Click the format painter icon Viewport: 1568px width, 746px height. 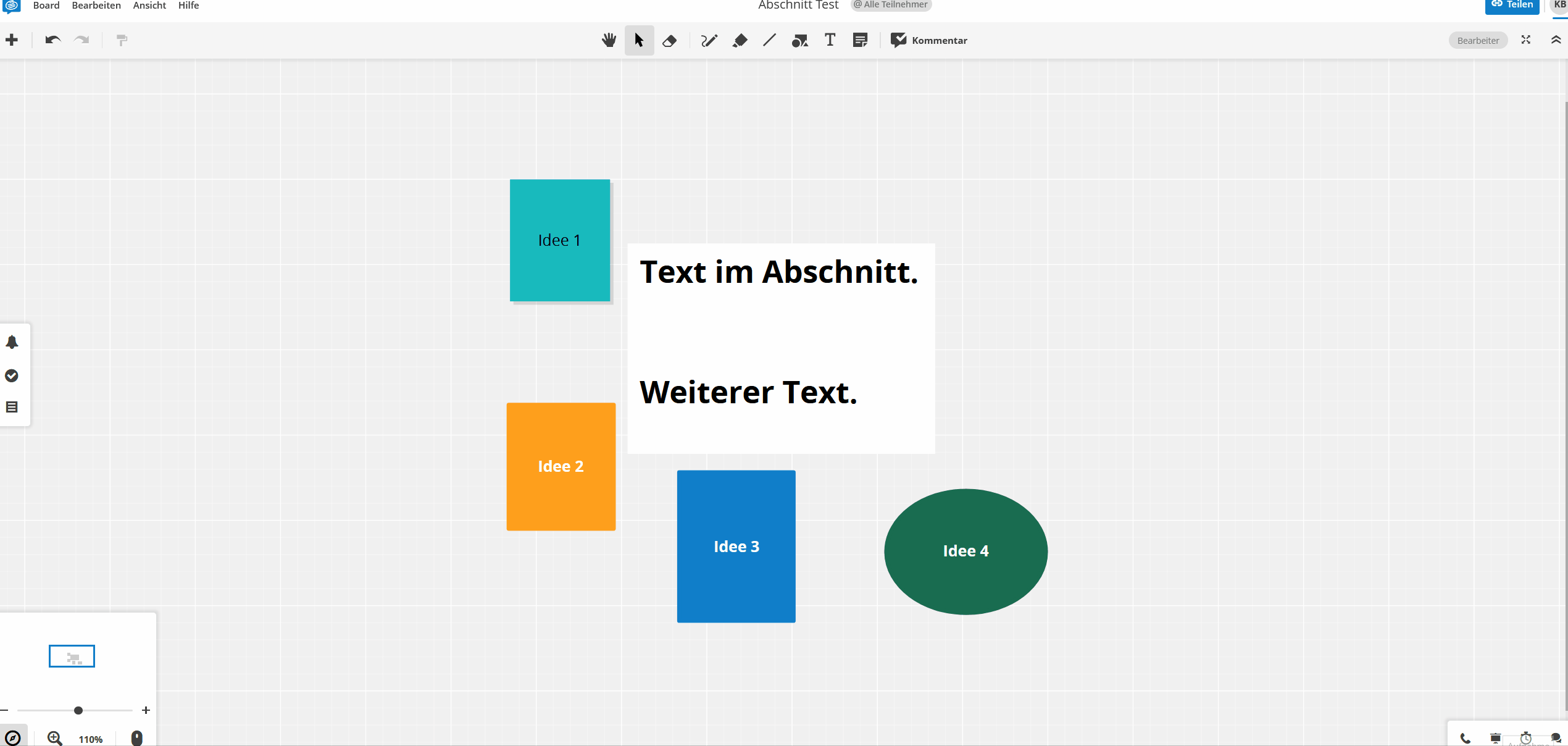(x=122, y=40)
